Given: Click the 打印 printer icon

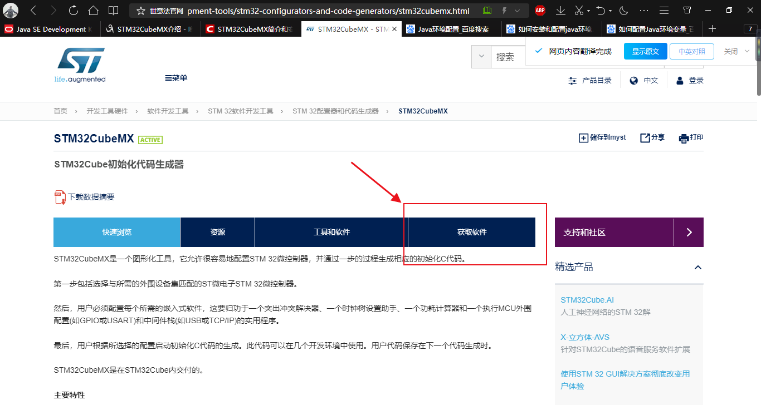Looking at the screenshot, I should tap(684, 137).
